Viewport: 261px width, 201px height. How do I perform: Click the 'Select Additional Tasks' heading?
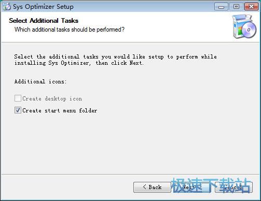(x=44, y=21)
